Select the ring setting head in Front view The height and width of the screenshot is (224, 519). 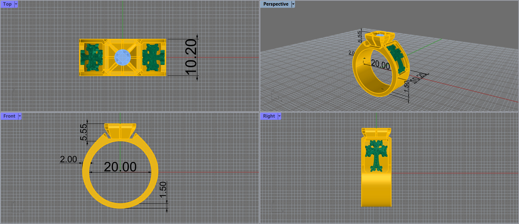coord(120,131)
